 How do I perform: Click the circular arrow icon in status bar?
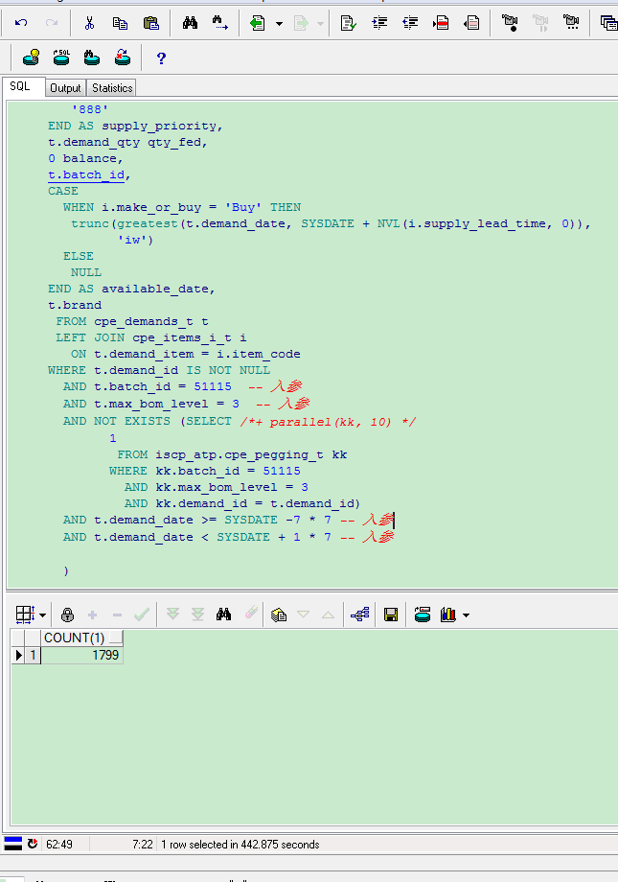tap(33, 844)
